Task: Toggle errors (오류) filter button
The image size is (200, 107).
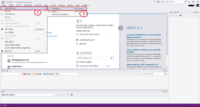Action: coord(27,74)
